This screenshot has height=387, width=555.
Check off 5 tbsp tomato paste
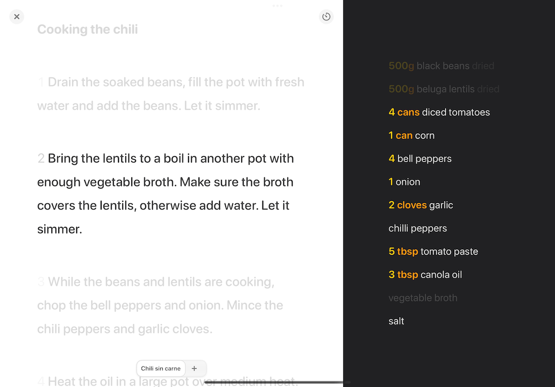(x=433, y=252)
